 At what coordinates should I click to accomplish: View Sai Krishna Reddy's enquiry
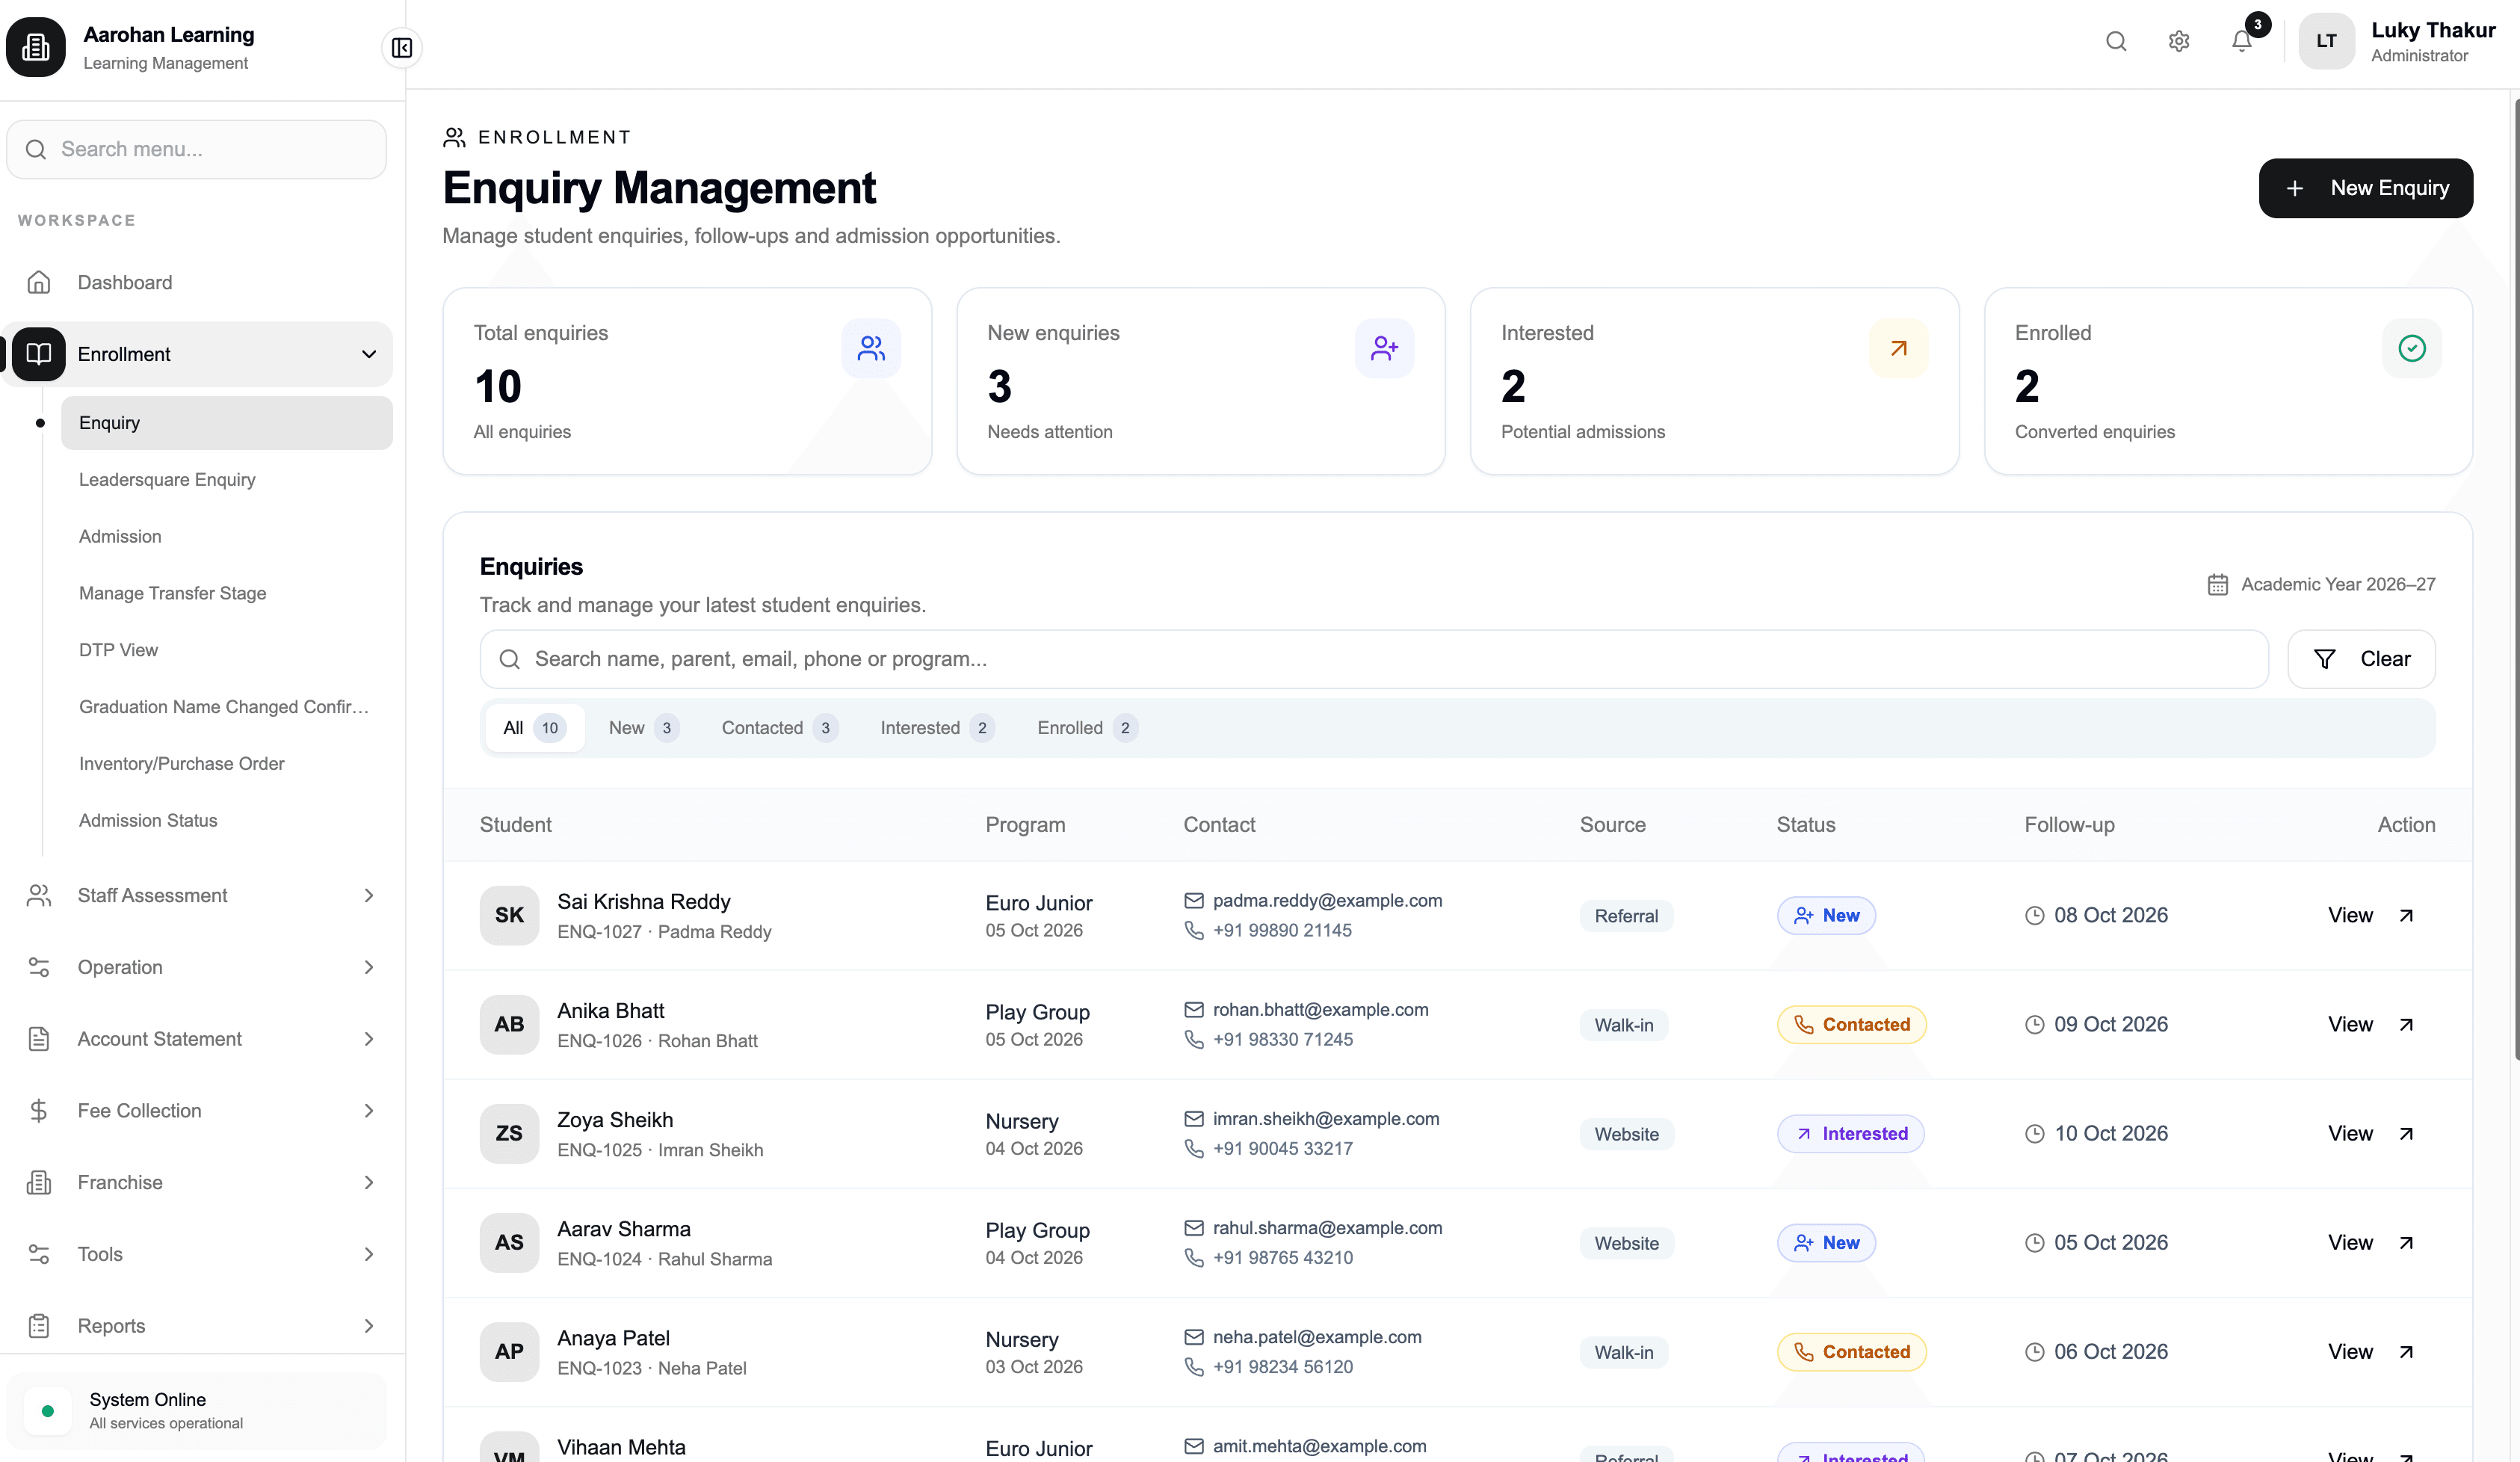pyautogui.click(x=2371, y=916)
